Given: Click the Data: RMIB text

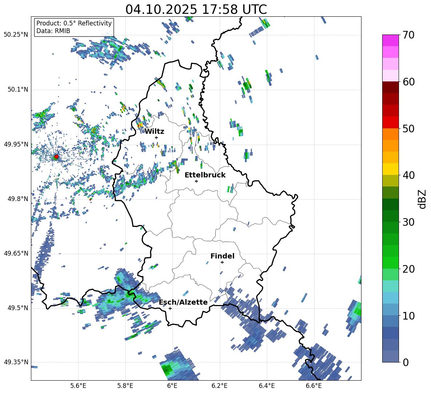Looking at the screenshot, I should click(x=53, y=31).
